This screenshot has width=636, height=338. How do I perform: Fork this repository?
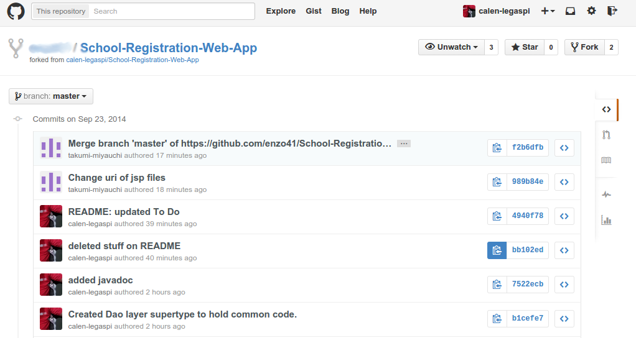tap(584, 47)
